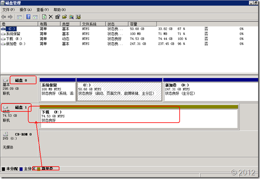Sort by the 容量 column header
The image size is (260, 179).
143,24
